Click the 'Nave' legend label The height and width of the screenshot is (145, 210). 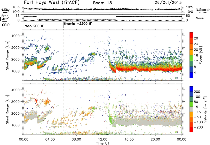(200, 18)
